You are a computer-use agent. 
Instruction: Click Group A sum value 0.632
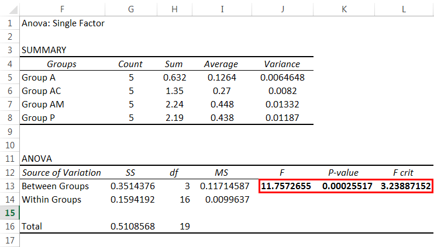[175, 78]
